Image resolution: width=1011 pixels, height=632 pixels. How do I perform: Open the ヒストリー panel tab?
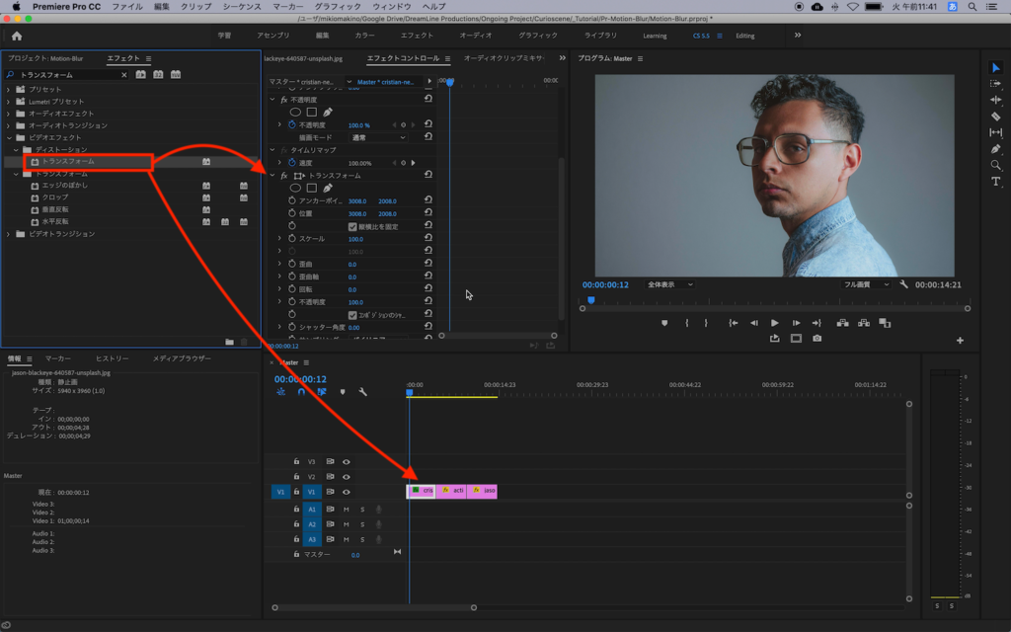(112, 358)
